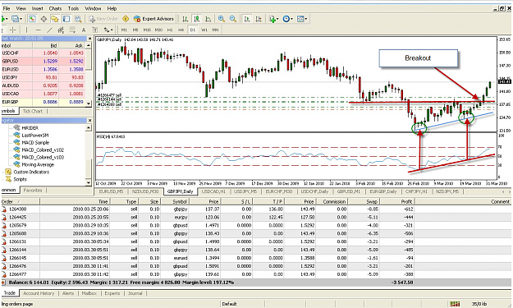Switch chart to M1 timeframe
This screenshot has height=308, width=513.
[x=124, y=30]
